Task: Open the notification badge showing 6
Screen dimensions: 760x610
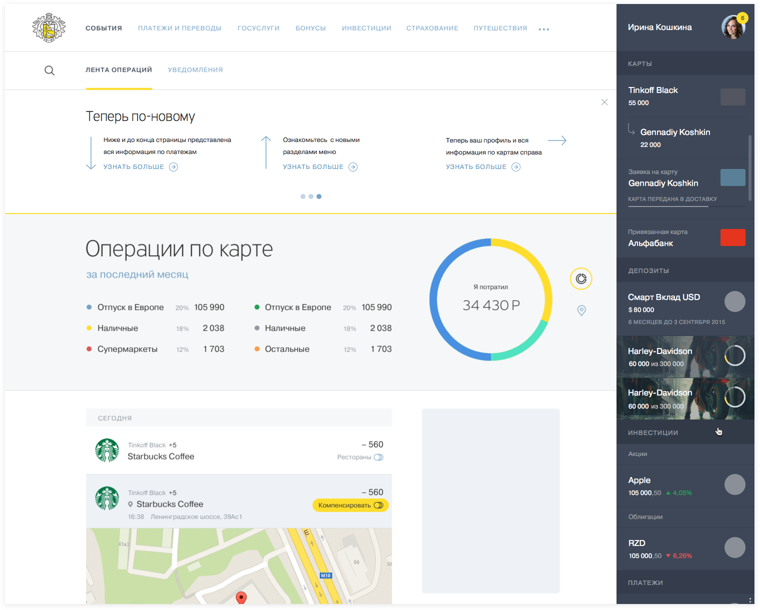Action: (x=742, y=18)
